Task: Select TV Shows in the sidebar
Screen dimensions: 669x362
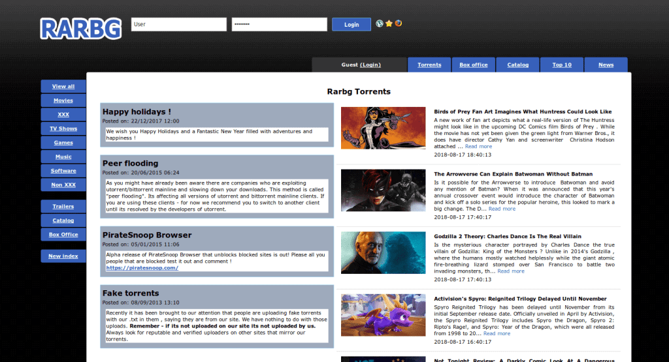Action: click(63, 128)
